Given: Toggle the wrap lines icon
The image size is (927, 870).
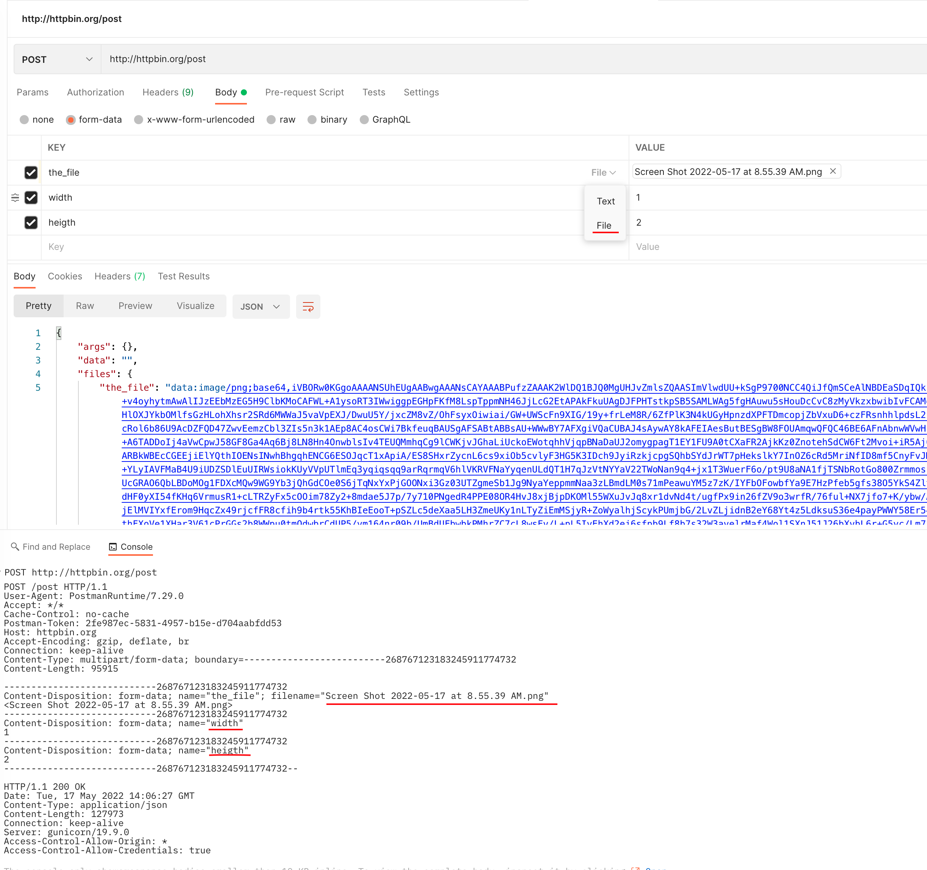Looking at the screenshot, I should point(308,306).
